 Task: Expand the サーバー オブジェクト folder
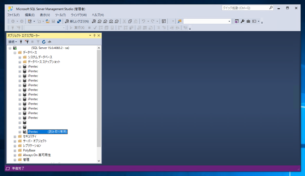click(15, 141)
